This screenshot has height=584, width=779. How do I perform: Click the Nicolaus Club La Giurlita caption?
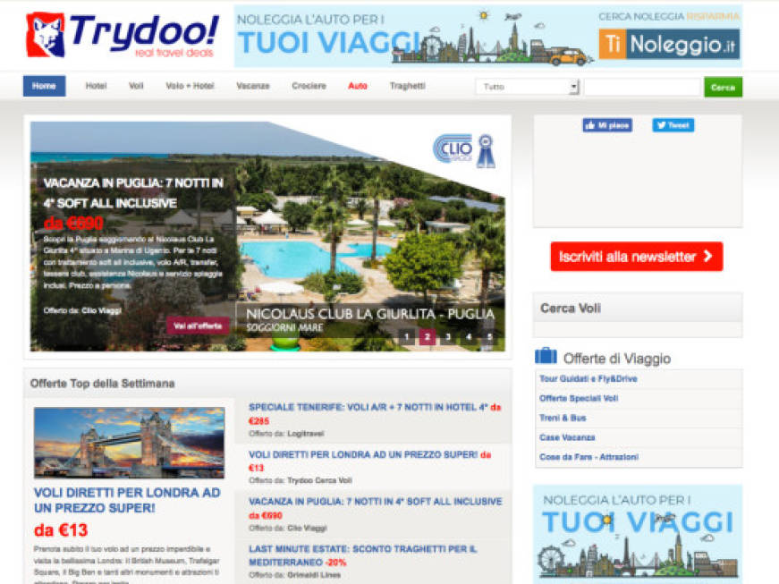pos(370,314)
